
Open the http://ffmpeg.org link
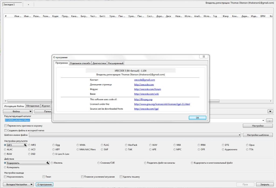[143, 99]
